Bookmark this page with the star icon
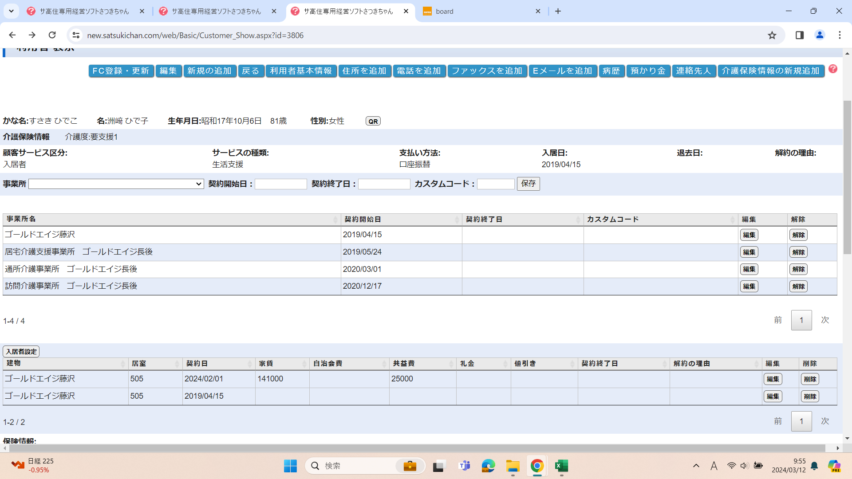This screenshot has width=852, height=479. [772, 35]
